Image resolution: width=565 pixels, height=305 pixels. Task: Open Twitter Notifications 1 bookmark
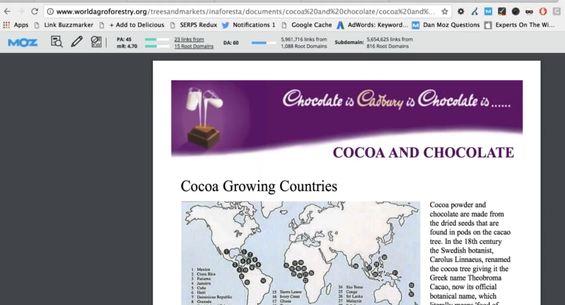(249, 25)
